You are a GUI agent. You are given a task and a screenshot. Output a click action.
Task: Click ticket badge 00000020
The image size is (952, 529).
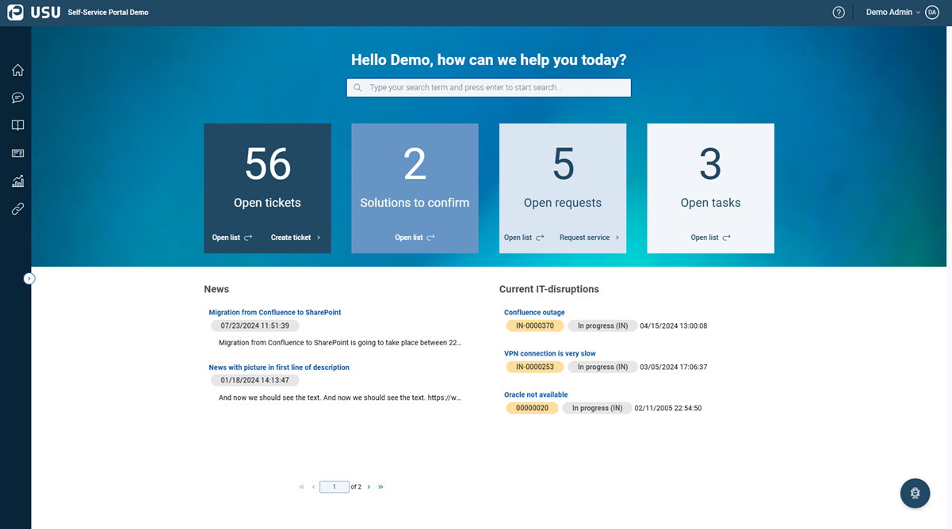pyautogui.click(x=532, y=409)
